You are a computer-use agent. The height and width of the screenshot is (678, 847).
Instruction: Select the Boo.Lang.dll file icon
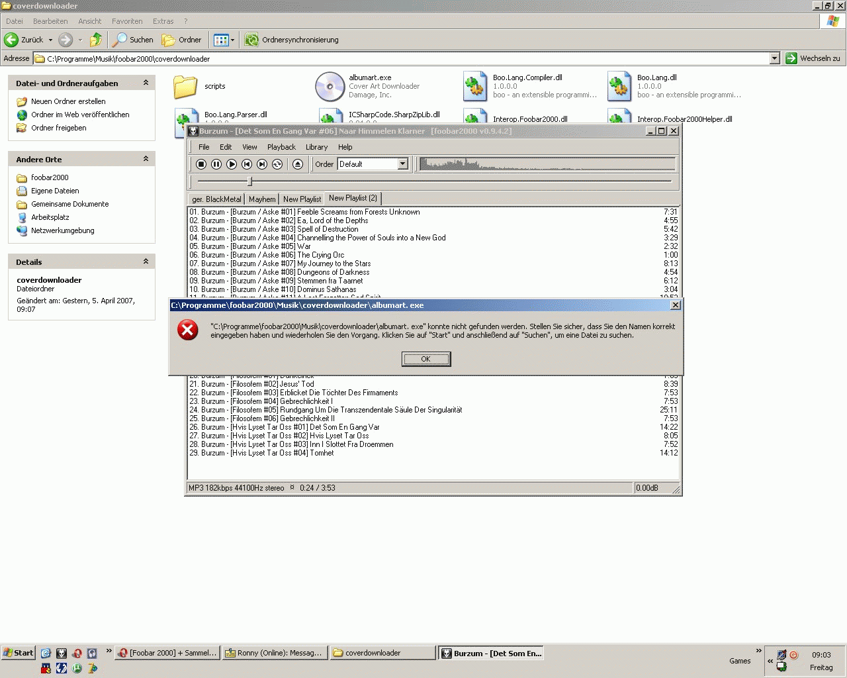(619, 87)
